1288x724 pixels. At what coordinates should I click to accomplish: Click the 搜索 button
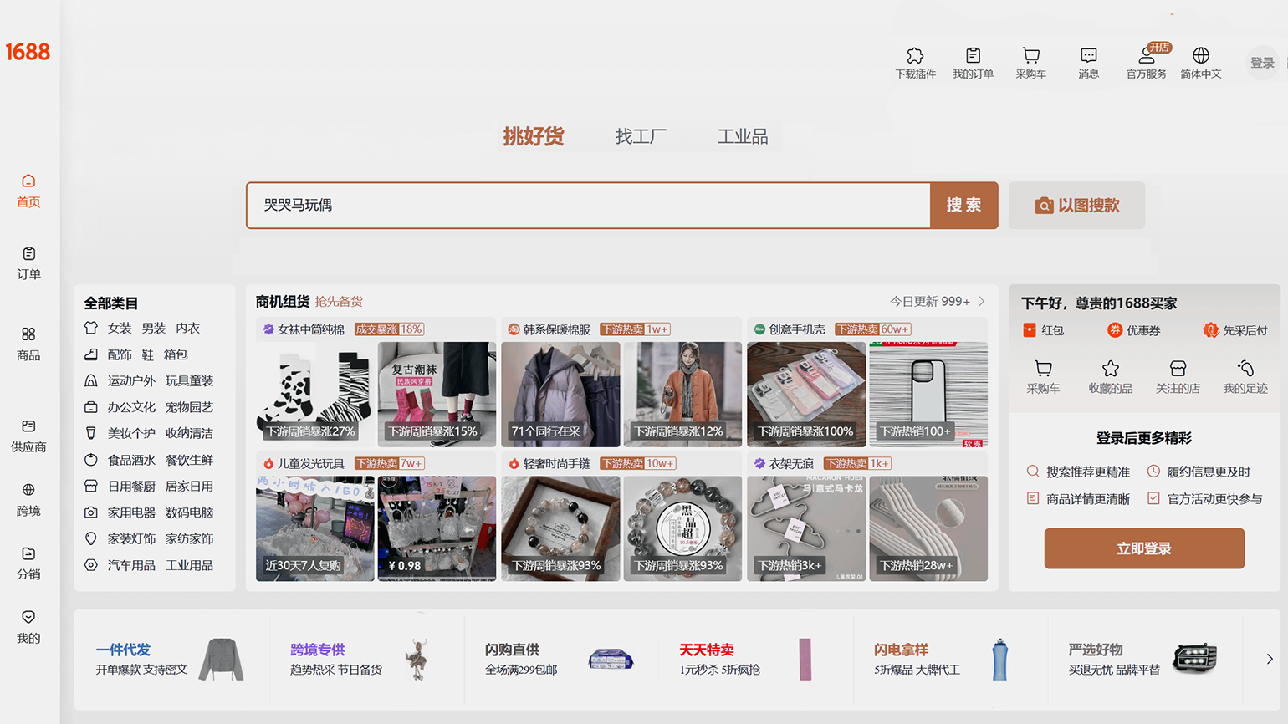pos(963,206)
